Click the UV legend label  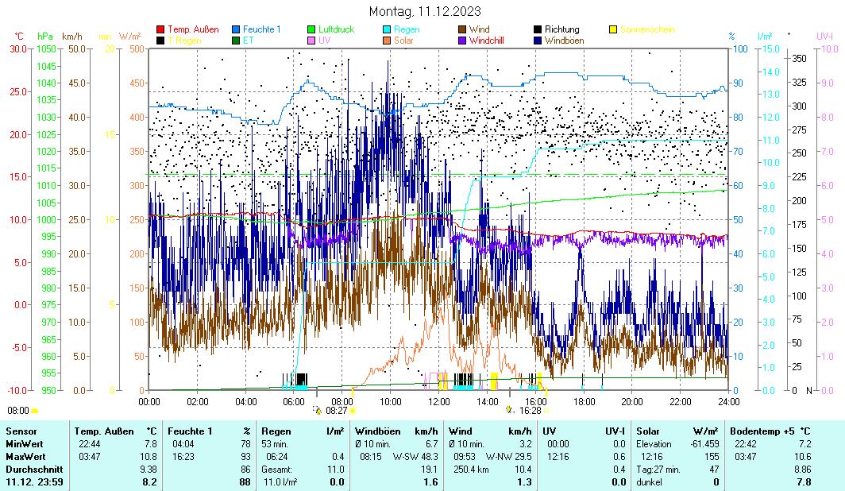pos(326,40)
